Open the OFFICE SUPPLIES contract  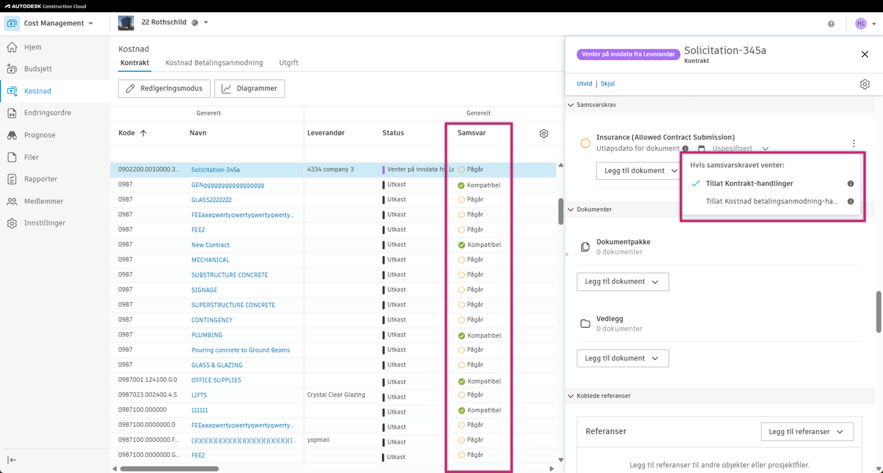[216, 380]
